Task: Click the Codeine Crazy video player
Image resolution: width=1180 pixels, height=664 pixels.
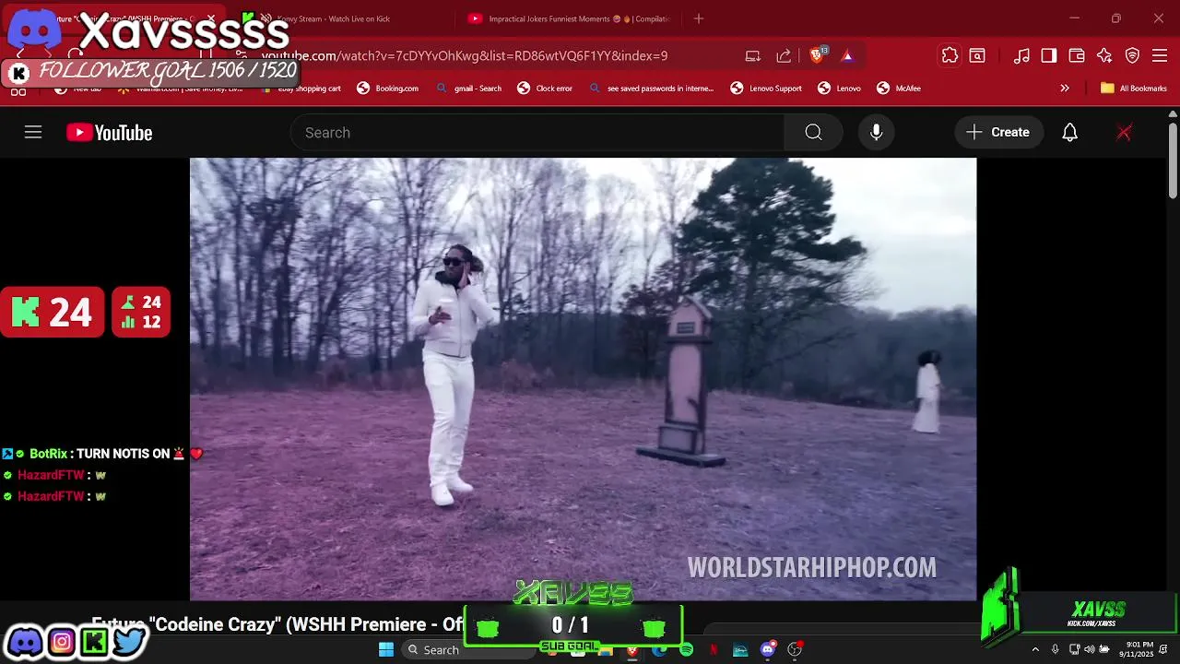Action: pos(583,379)
